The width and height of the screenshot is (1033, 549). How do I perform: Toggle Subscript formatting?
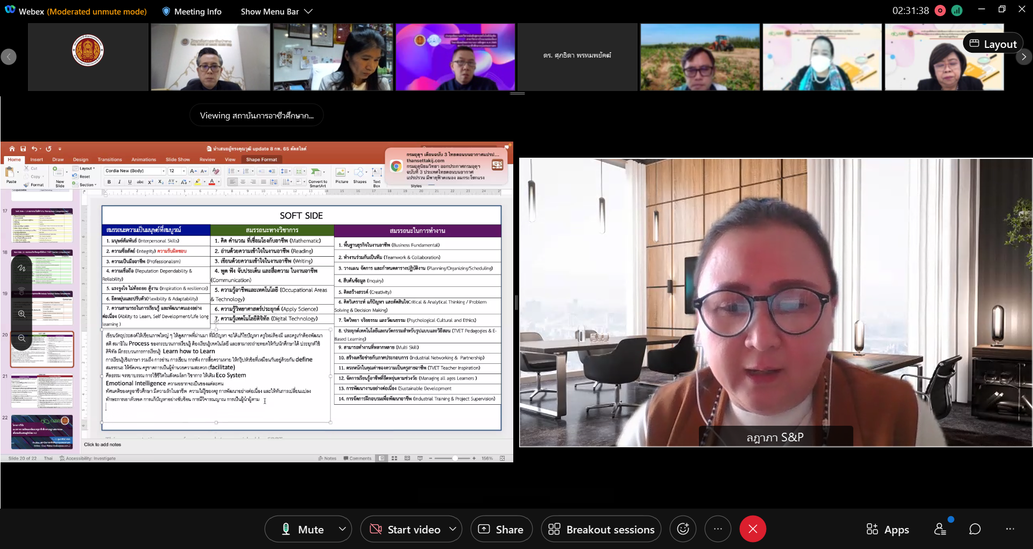click(160, 182)
